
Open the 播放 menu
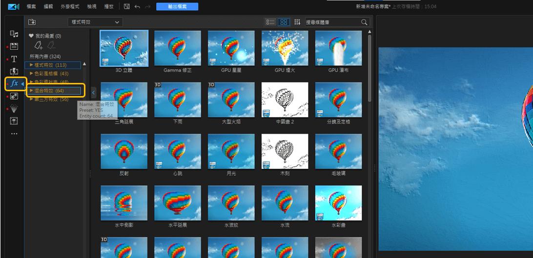coord(109,6)
